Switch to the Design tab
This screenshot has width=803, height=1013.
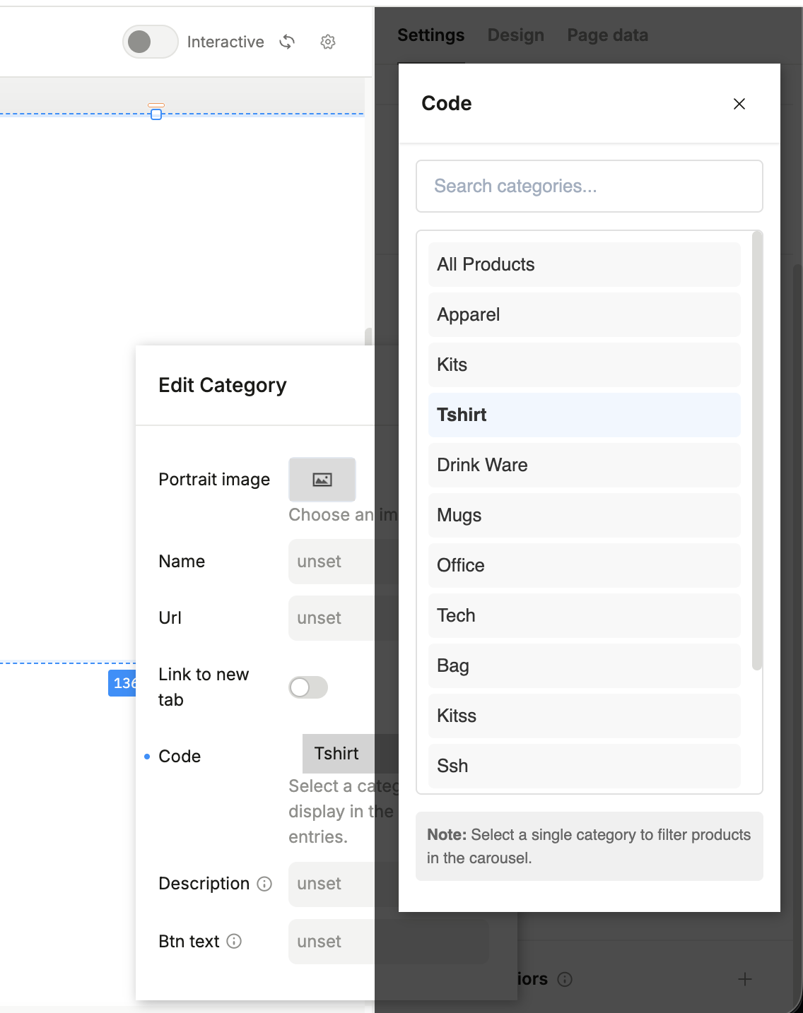[x=516, y=35]
